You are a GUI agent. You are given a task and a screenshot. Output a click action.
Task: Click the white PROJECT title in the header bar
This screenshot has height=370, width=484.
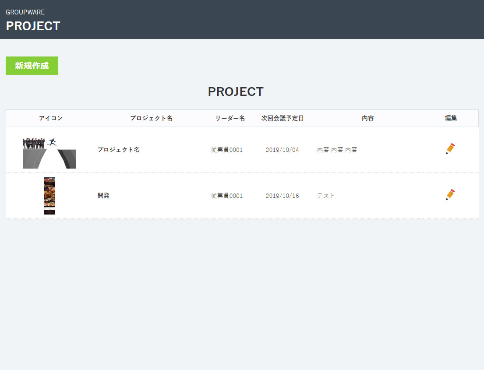tap(33, 26)
